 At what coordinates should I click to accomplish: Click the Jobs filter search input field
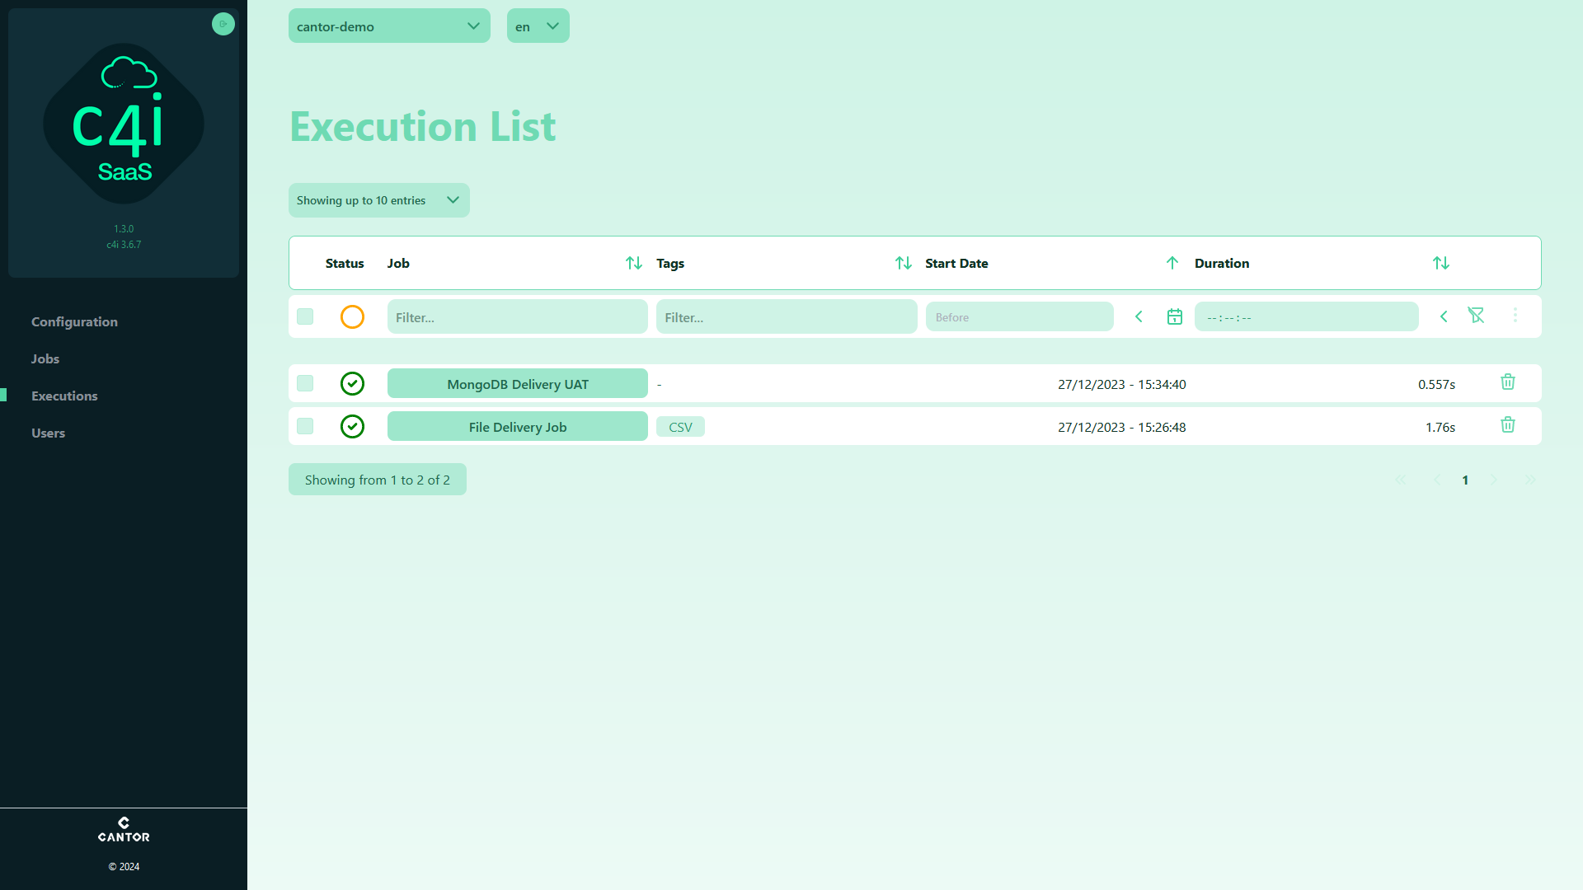(518, 316)
